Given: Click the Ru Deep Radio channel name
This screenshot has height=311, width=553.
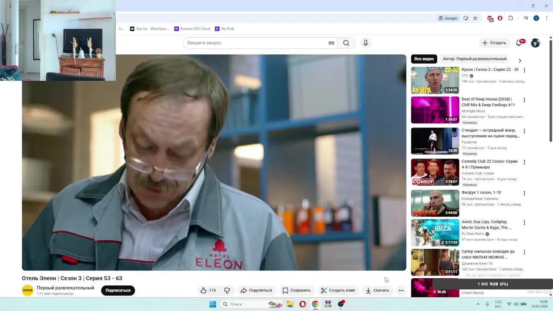Looking at the screenshot, I should click(x=472, y=234).
